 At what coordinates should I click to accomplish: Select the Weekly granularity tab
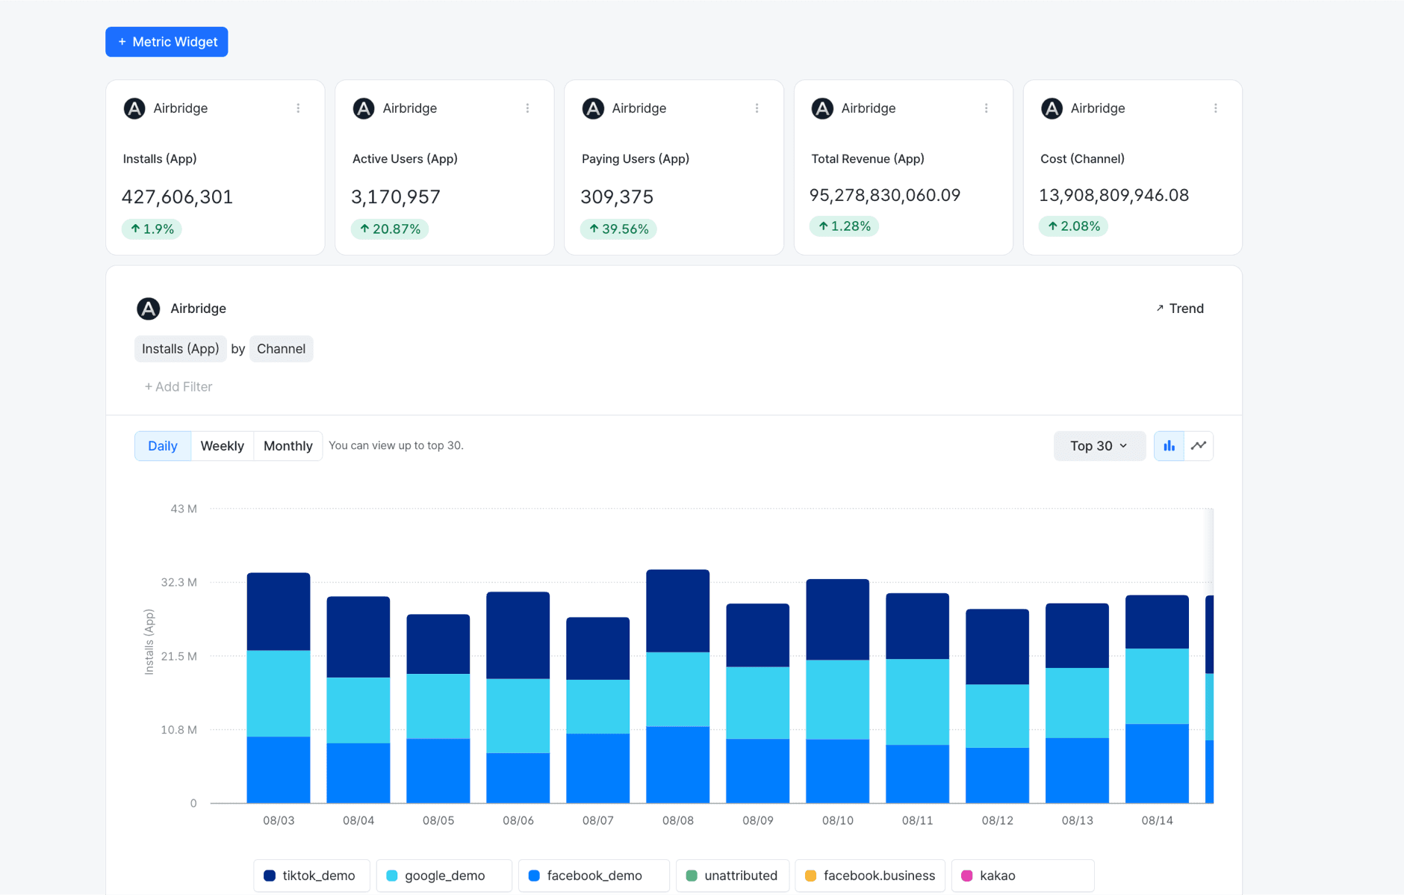[x=223, y=446]
